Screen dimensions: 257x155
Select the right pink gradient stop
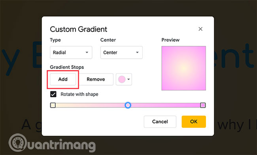(203, 105)
